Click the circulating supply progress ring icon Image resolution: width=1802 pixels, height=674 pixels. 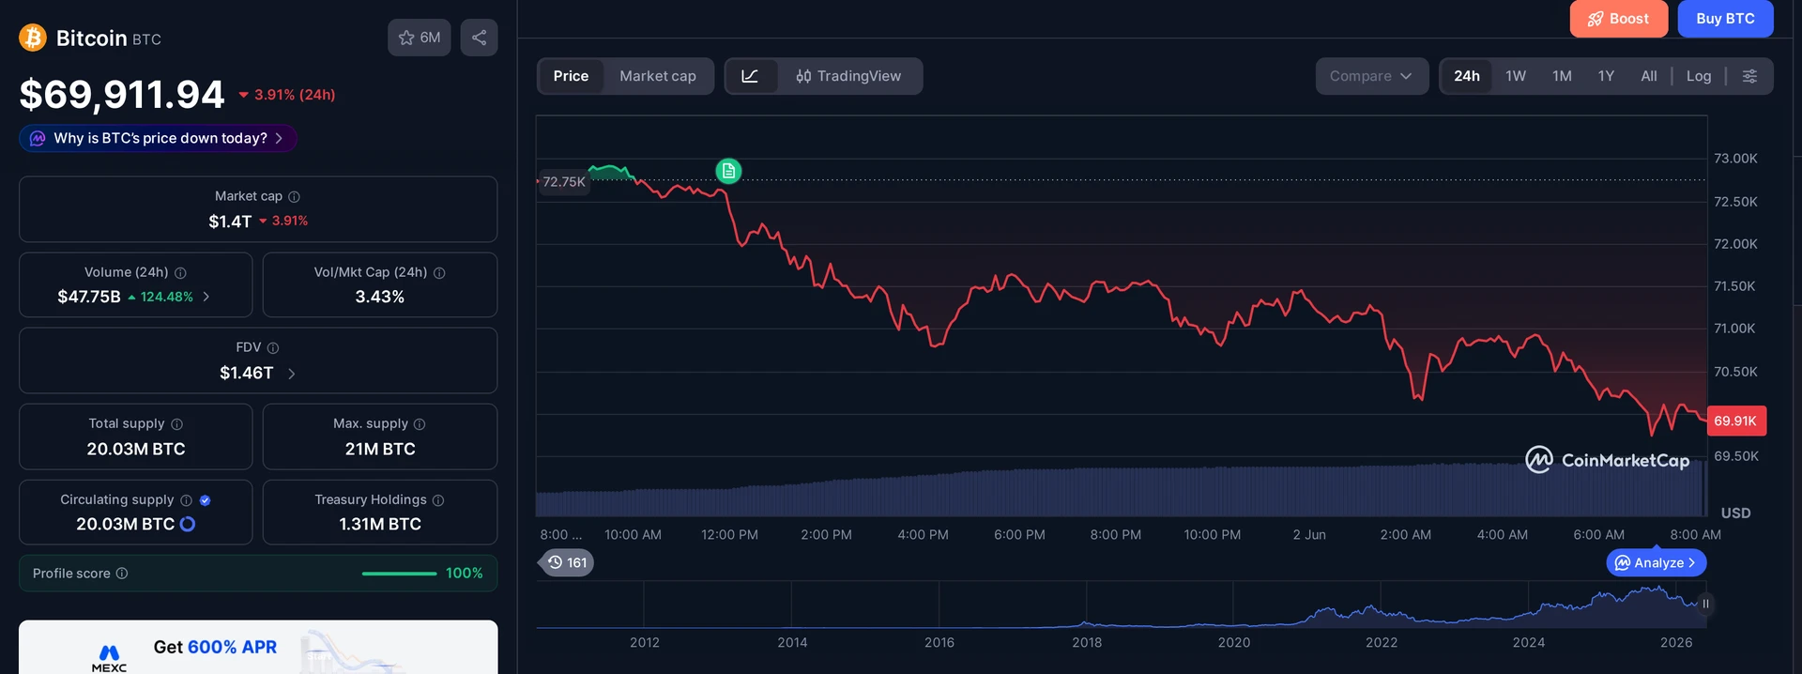pos(188,524)
